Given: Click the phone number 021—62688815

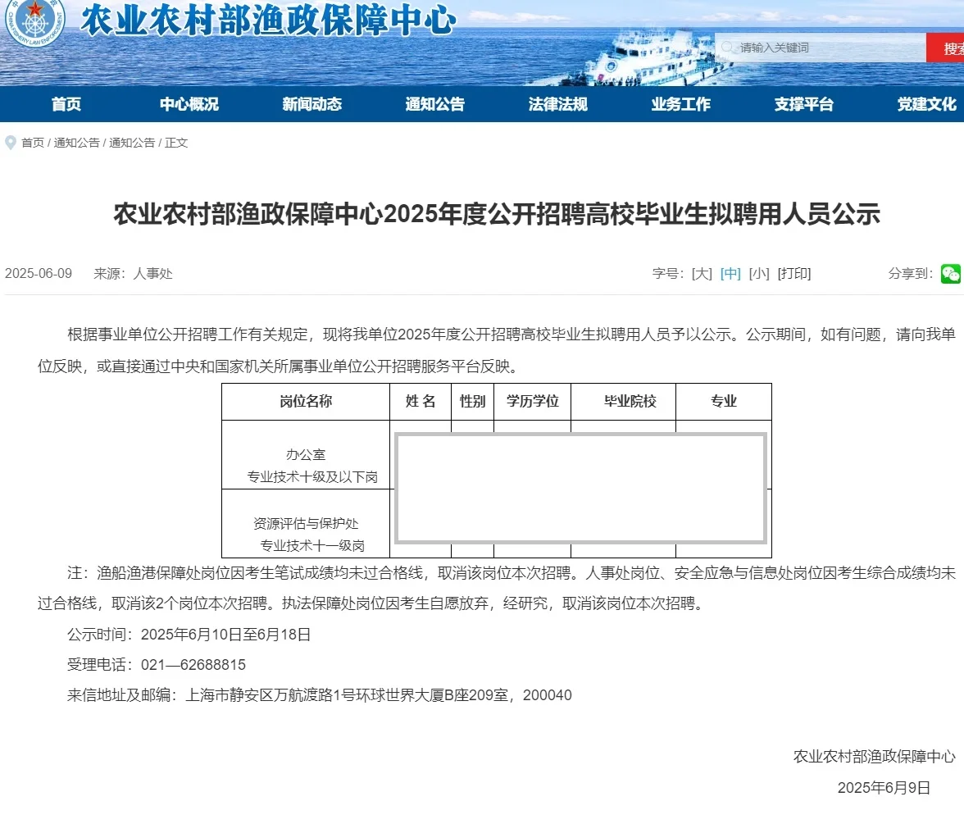Looking at the screenshot, I should pos(193,665).
